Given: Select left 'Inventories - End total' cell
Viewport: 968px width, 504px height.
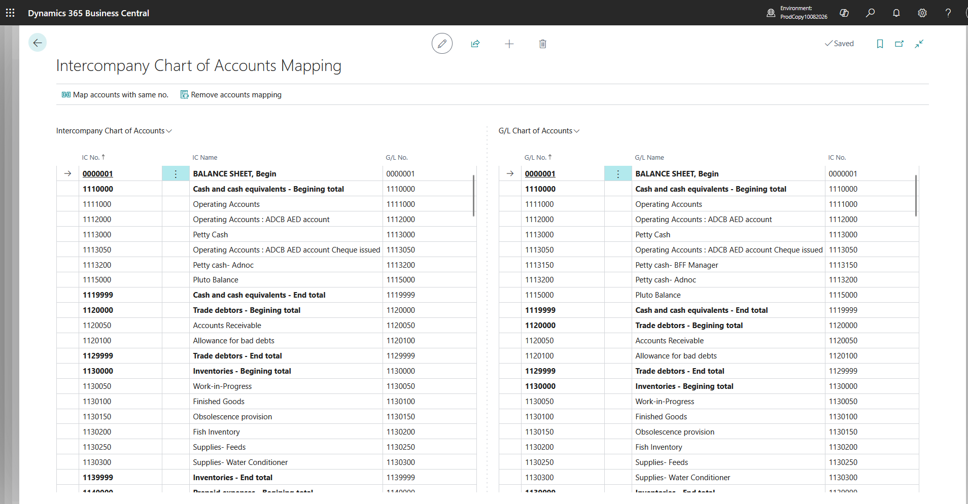Looking at the screenshot, I should [287, 478].
